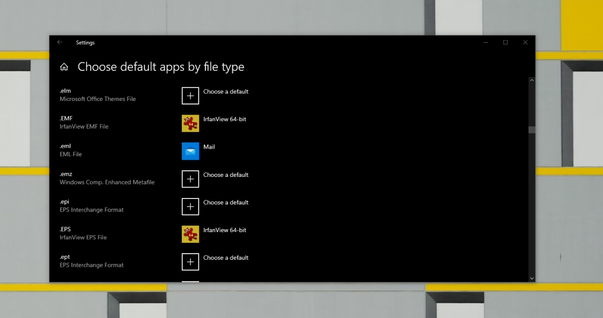
Task: Click the scrollbar down arrow
Action: tap(532, 278)
